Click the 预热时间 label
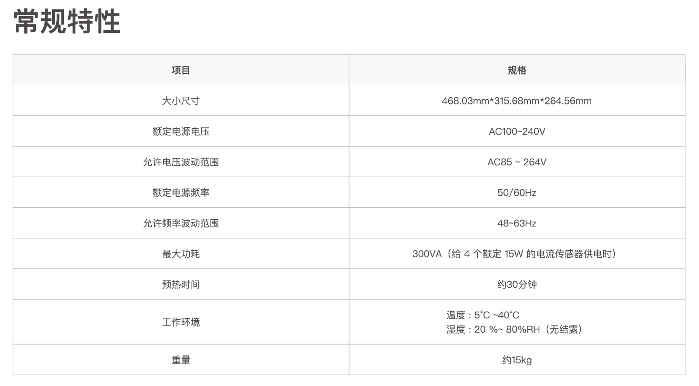 tap(181, 284)
